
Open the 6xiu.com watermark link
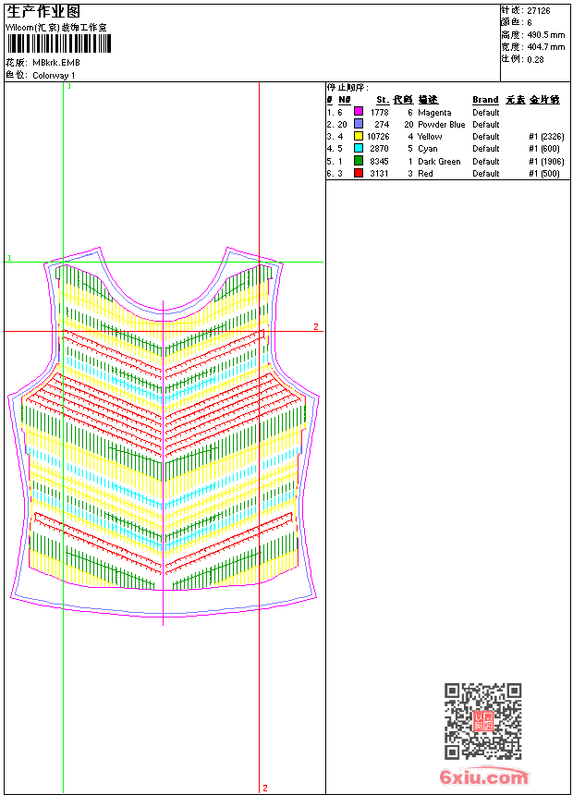click(484, 777)
